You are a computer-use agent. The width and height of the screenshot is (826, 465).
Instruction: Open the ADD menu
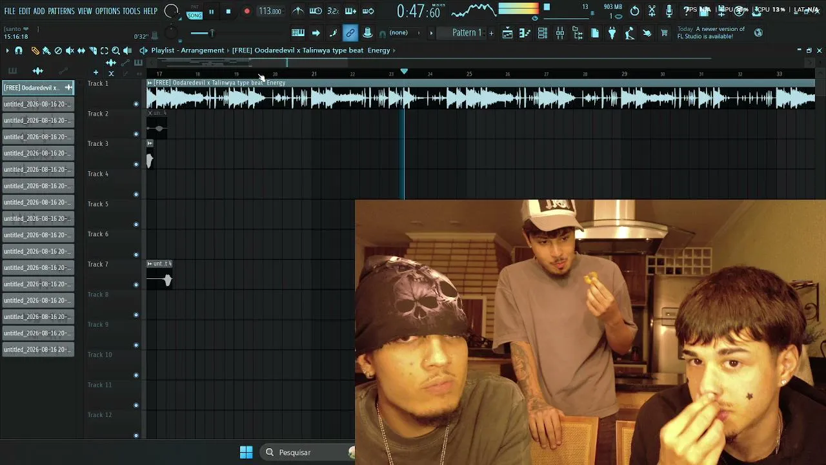point(39,12)
